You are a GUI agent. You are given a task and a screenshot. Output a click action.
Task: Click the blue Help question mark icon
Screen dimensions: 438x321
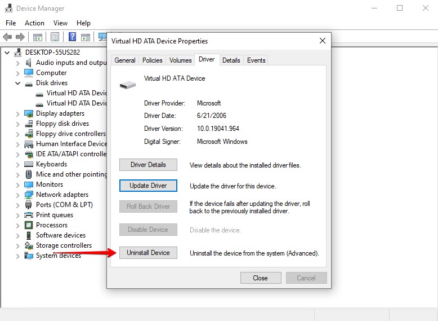click(x=72, y=37)
